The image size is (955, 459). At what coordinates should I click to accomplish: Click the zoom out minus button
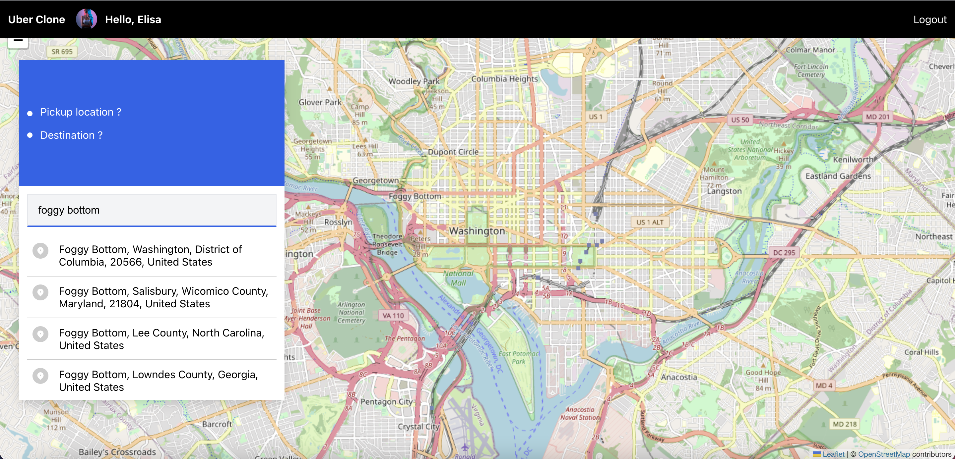[x=18, y=41]
